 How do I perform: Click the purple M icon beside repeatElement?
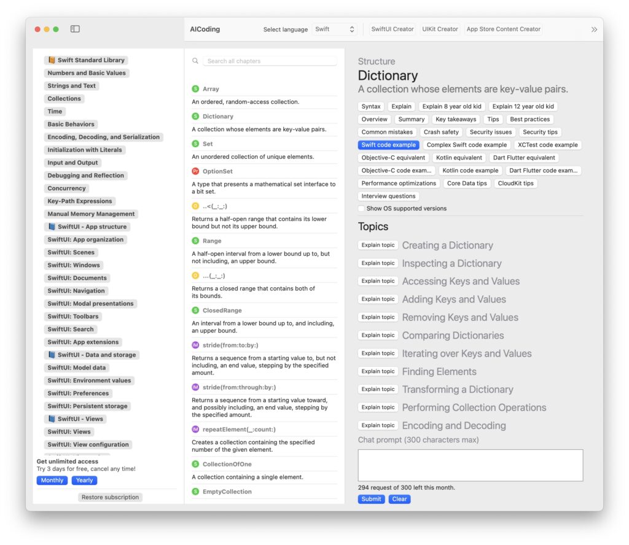(x=195, y=429)
